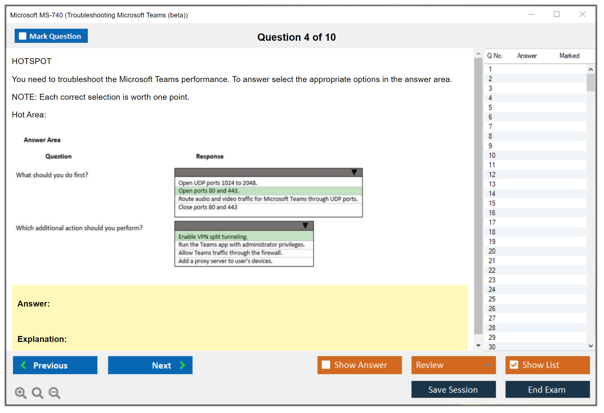604x413 pixels.
Task: Click the question list scrollbar thumb
Action: coord(591,82)
